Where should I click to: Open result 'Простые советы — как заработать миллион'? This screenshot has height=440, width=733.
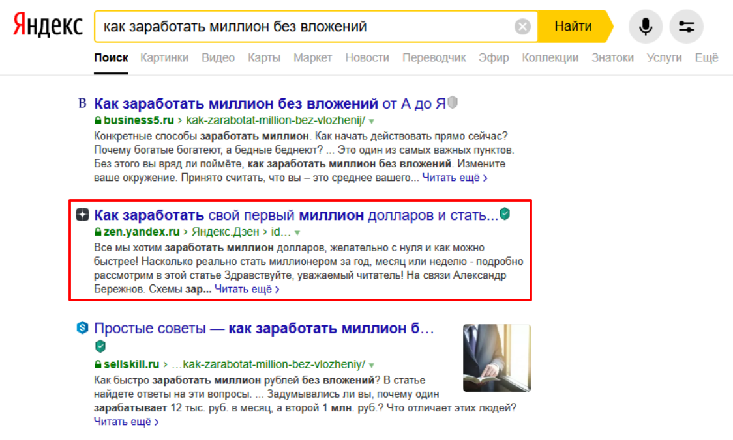(264, 329)
